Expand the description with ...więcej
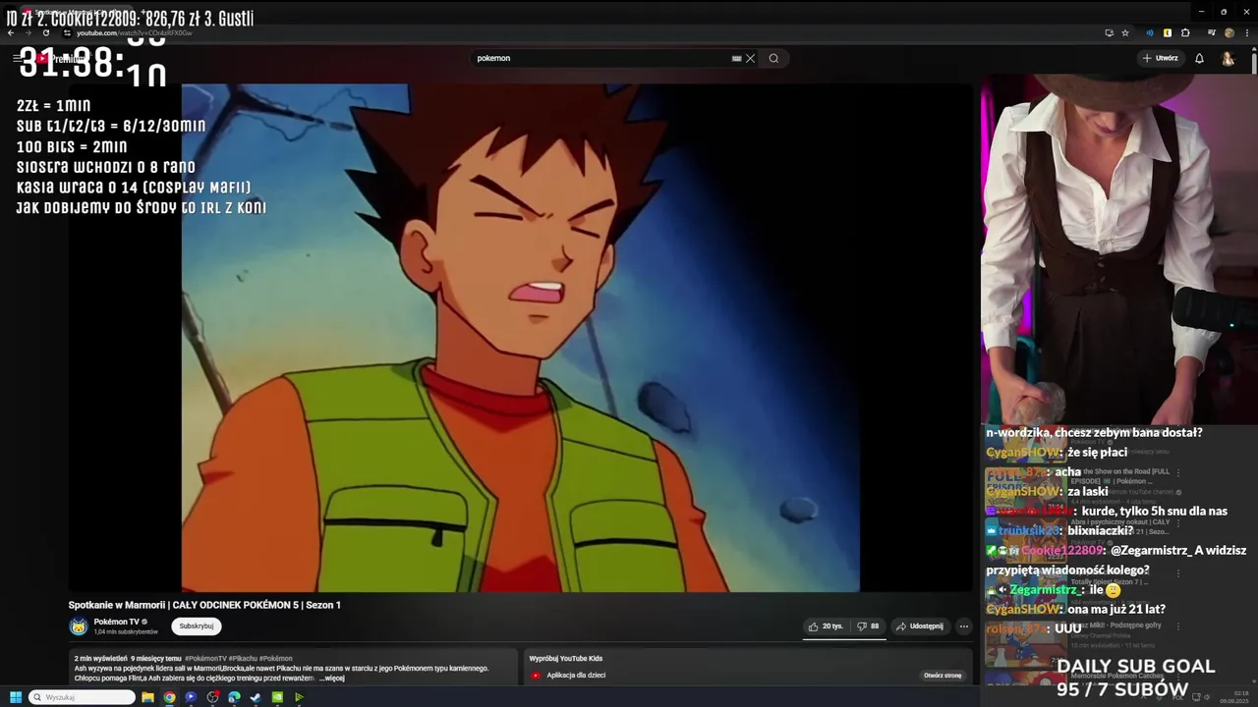 (x=331, y=679)
